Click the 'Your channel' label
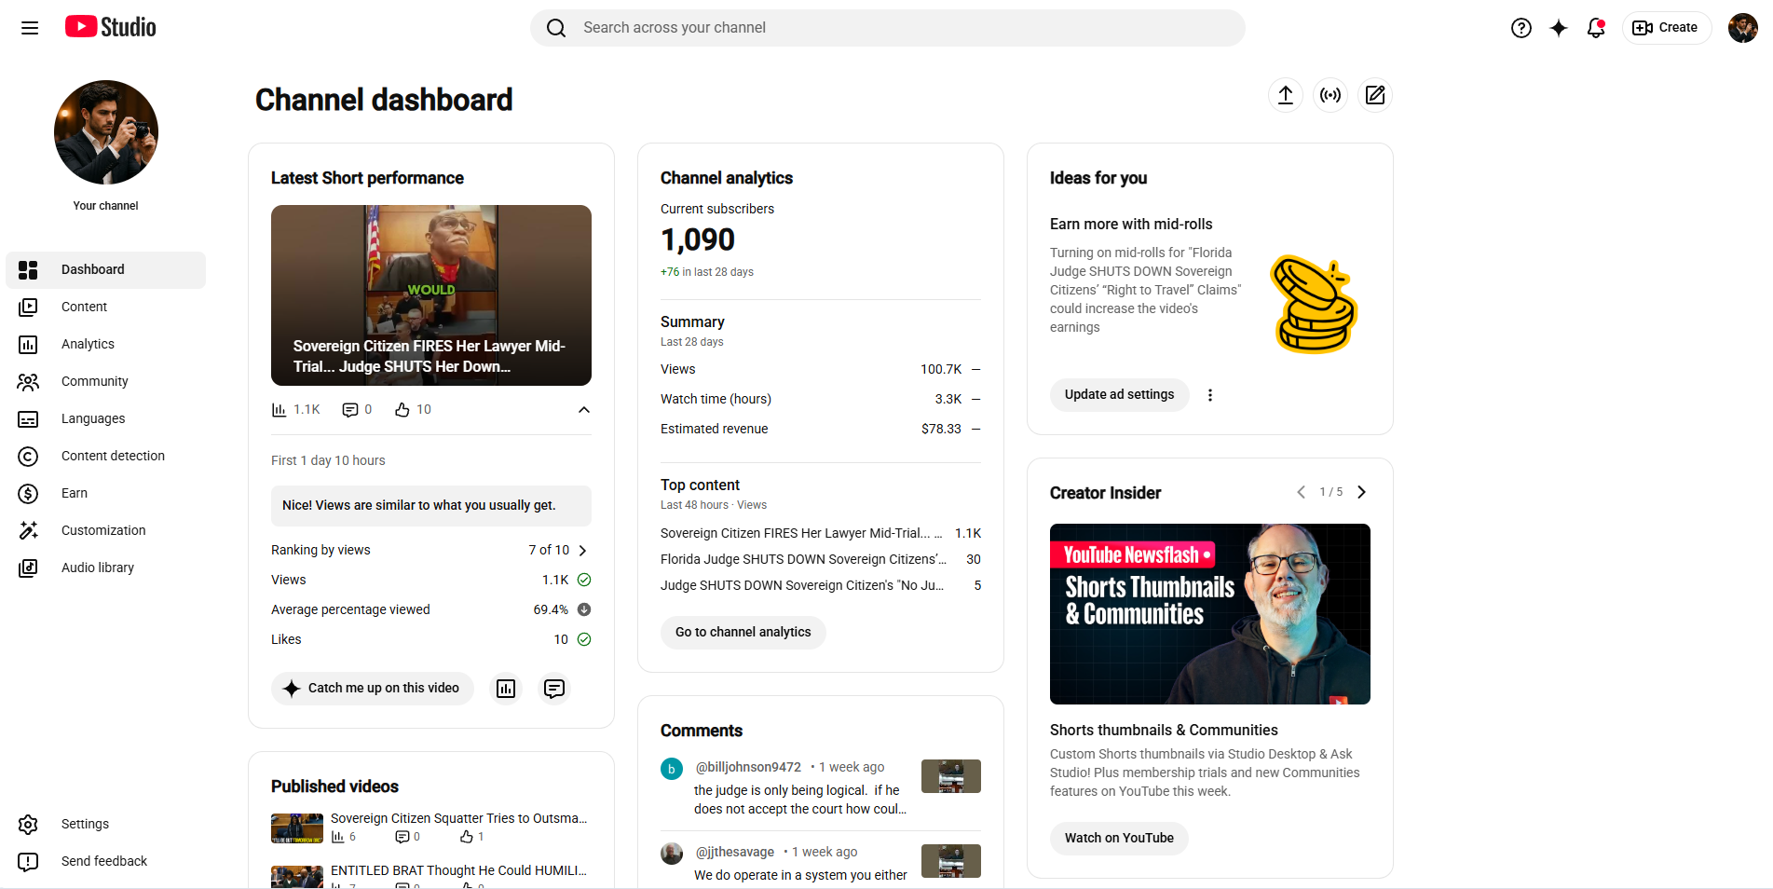The image size is (1773, 889). [106, 206]
